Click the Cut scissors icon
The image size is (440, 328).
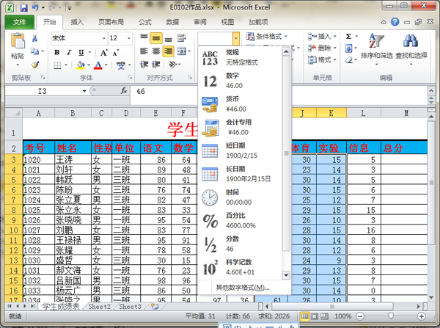[x=34, y=38]
